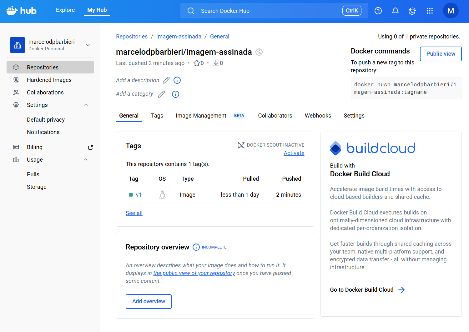Open the notifications bell icon
Screen dimensions: 469x332
click(395, 11)
